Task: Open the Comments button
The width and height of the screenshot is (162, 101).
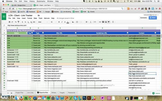Action: point(144,18)
